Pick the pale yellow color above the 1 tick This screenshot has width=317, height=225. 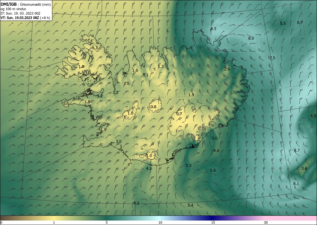pos(54,218)
